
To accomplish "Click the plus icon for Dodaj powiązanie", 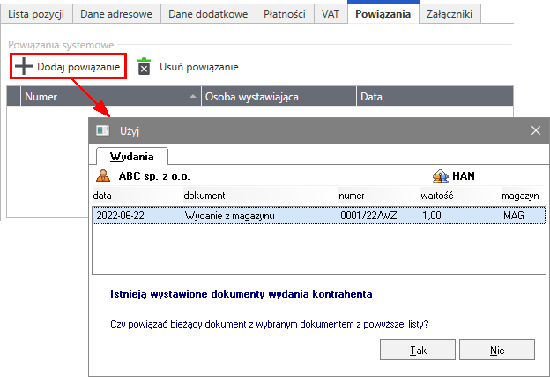I will 23,67.
